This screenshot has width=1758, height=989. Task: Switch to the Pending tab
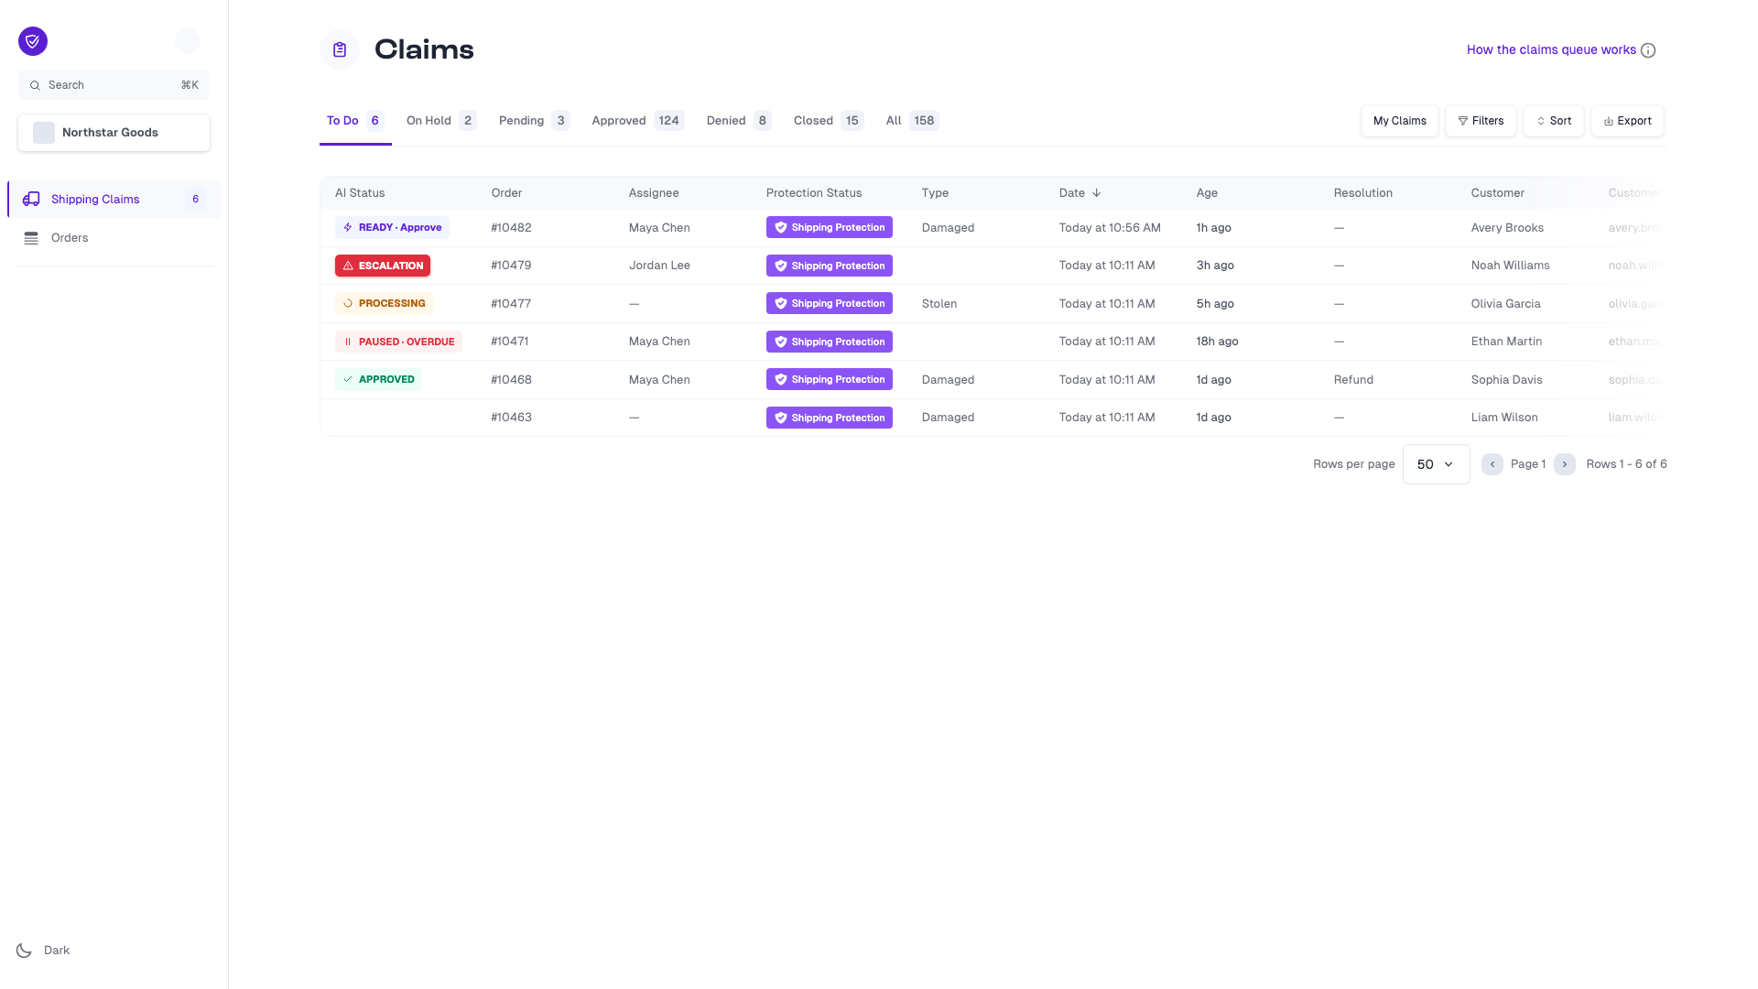[534, 121]
